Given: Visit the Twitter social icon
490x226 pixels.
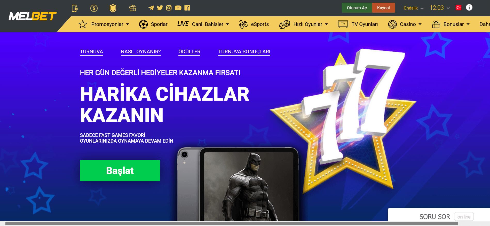Looking at the screenshot, I should point(160,8).
